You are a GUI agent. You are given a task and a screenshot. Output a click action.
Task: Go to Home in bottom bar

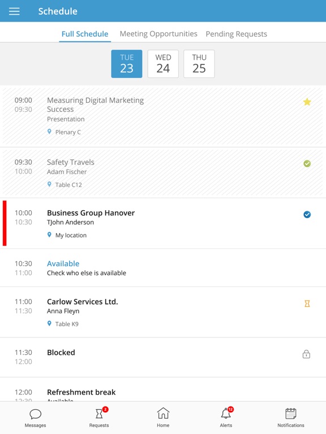[x=163, y=418]
